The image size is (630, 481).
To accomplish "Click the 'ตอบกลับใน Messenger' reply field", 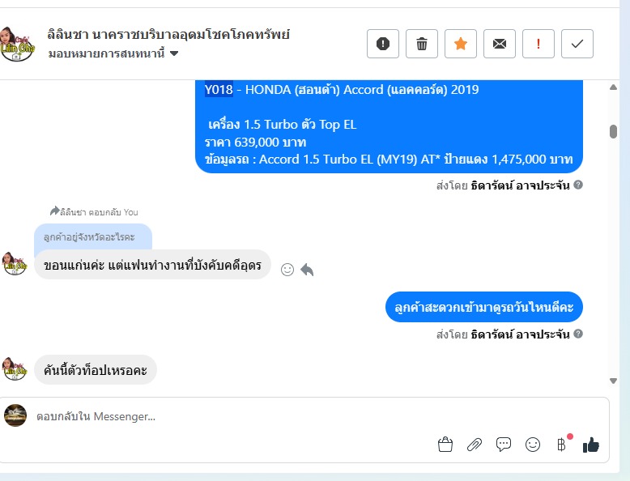I will click(x=227, y=416).
